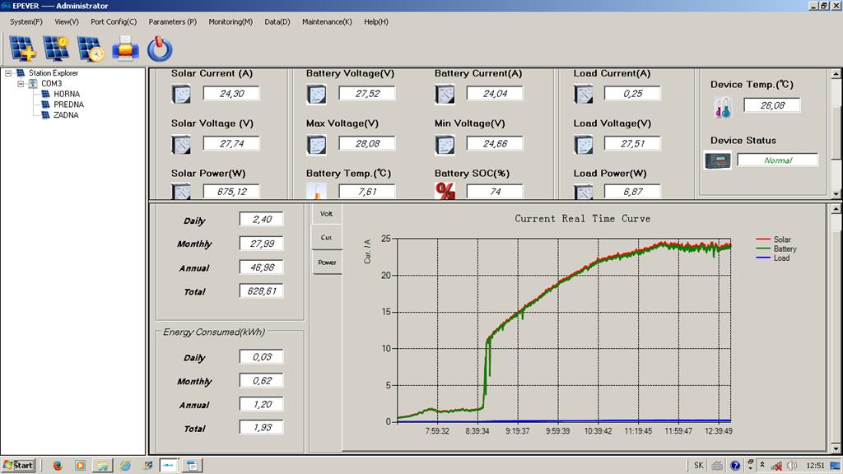Click the solar panel with clock toolbar icon
This screenshot has height=474, width=843.
(91, 49)
